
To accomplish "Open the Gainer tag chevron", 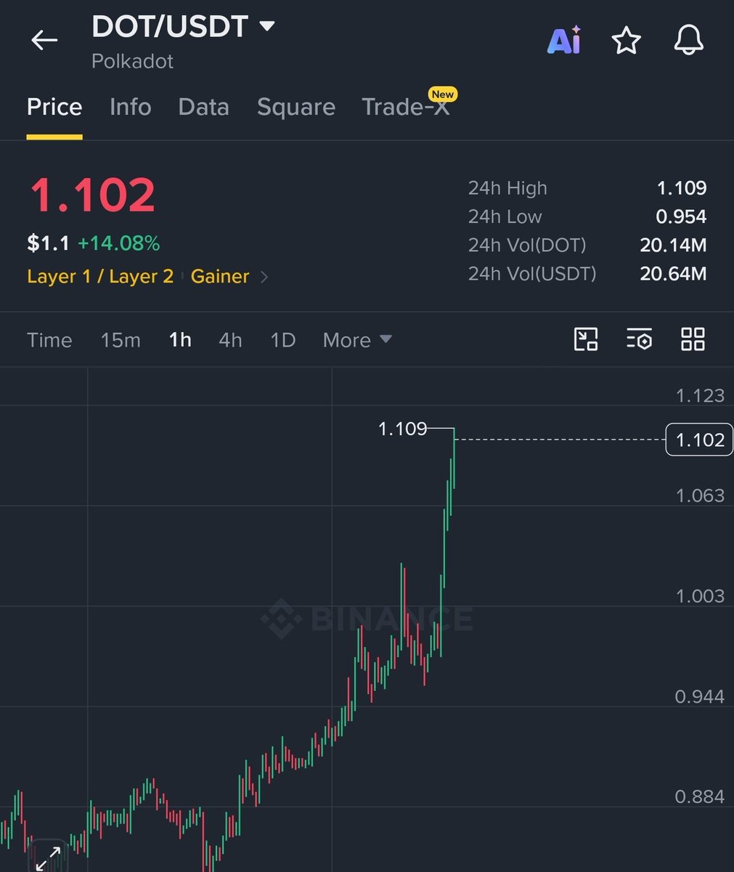I will pos(264,277).
